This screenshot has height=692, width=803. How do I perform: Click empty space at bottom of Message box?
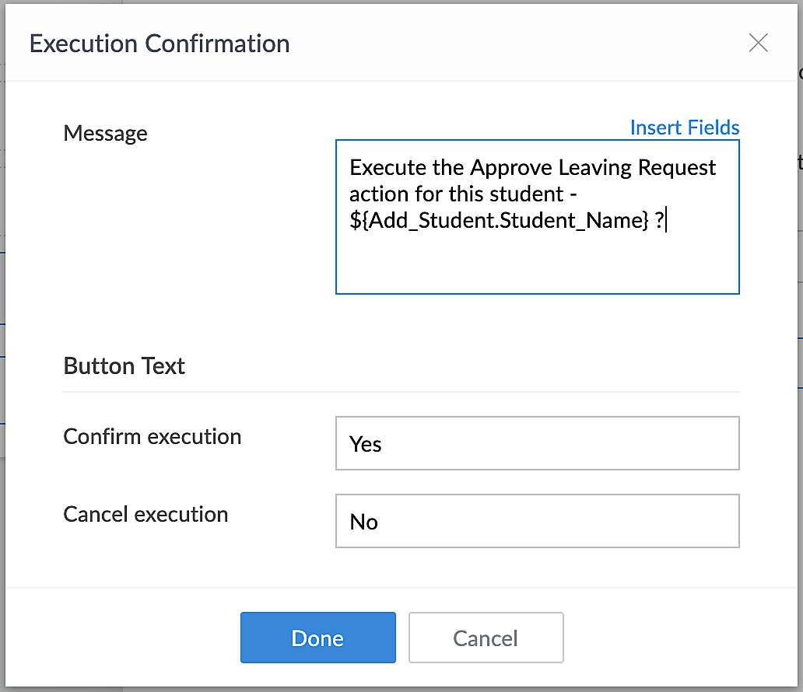coord(537,268)
